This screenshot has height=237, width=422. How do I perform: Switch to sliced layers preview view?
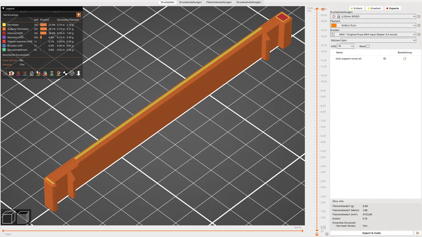(23, 217)
